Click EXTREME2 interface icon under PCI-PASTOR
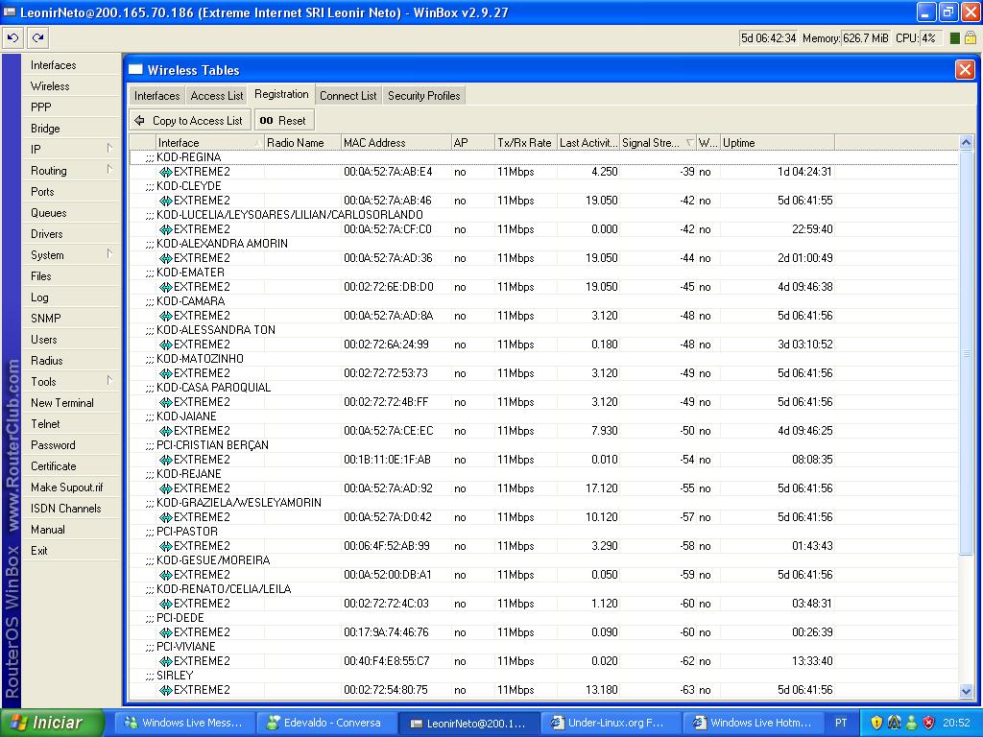983x737 pixels. 165,546
